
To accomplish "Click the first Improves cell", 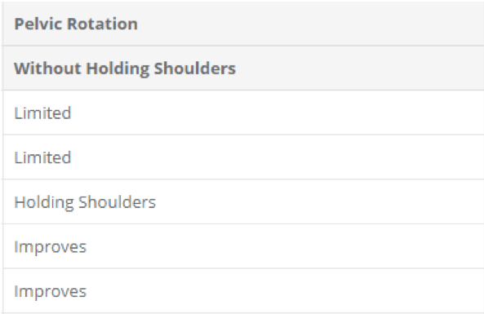I will click(243, 246).
